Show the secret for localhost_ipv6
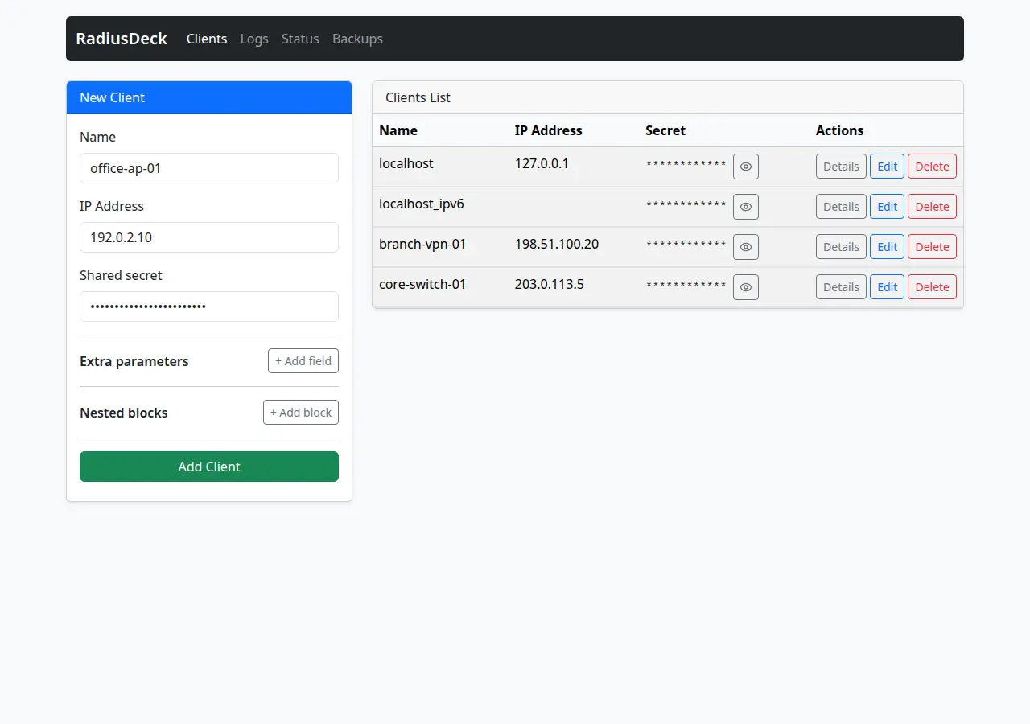The width and height of the screenshot is (1030, 724). tap(746, 207)
